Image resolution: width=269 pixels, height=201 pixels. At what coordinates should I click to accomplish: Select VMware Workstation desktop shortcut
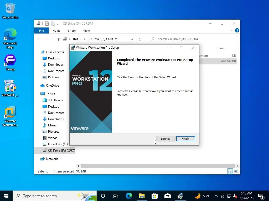tap(10, 116)
